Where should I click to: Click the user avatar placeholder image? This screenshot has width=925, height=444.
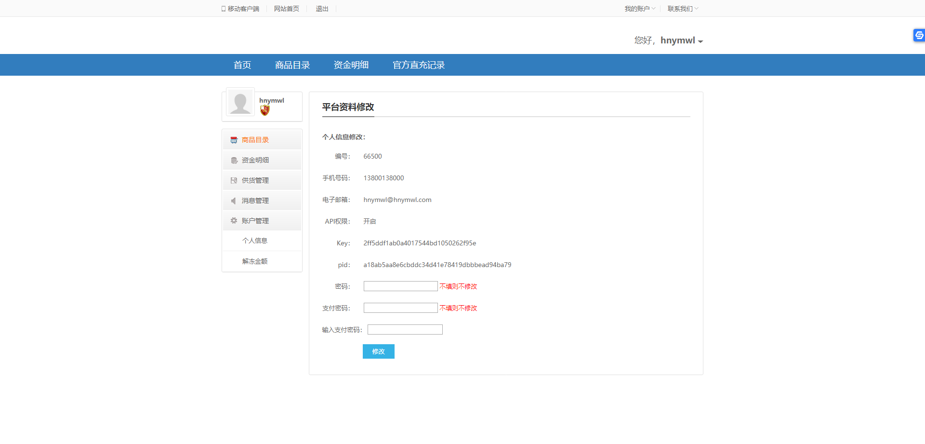(x=240, y=102)
